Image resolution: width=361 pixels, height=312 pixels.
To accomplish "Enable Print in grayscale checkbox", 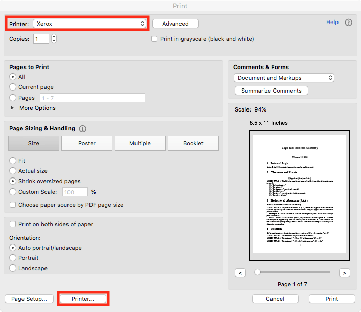I will 154,39.
